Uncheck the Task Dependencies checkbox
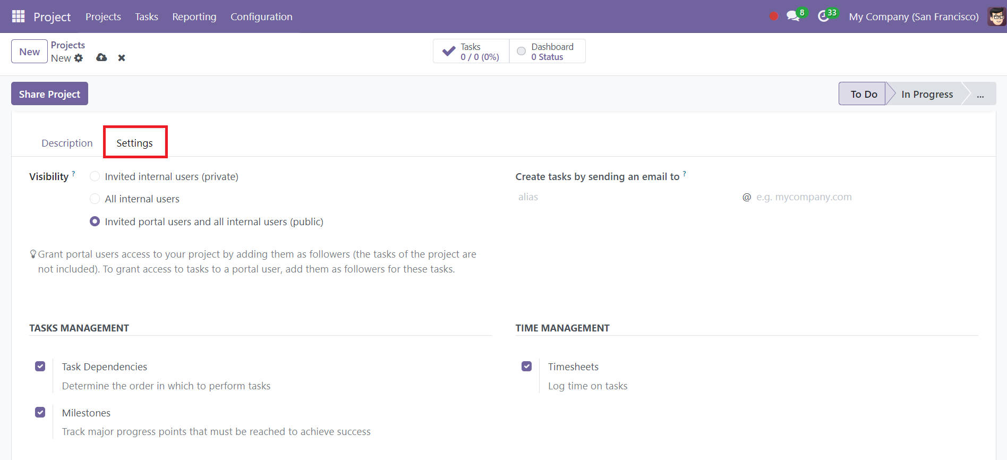This screenshot has width=1007, height=460. click(x=40, y=367)
